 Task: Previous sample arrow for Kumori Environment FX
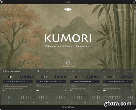point(71,82)
